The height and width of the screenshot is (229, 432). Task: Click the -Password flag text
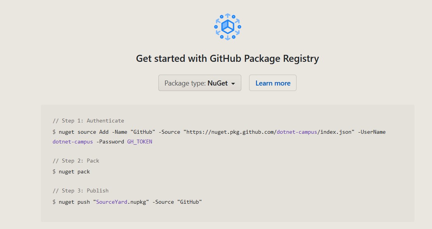[110, 142]
